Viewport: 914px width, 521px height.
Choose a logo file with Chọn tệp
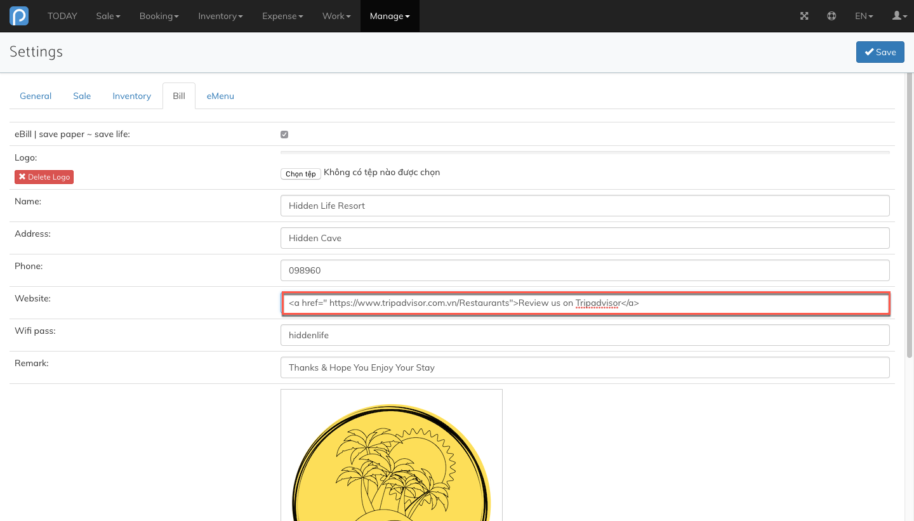pos(300,173)
